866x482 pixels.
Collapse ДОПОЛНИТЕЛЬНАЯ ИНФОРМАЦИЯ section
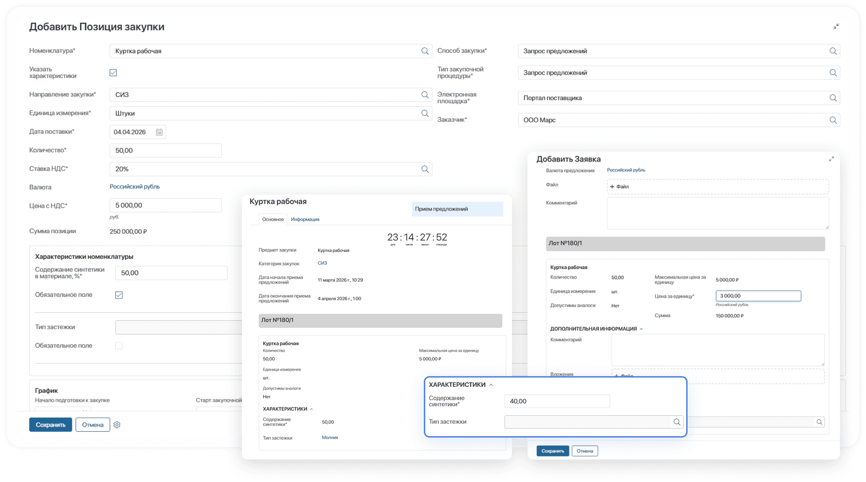pos(641,329)
